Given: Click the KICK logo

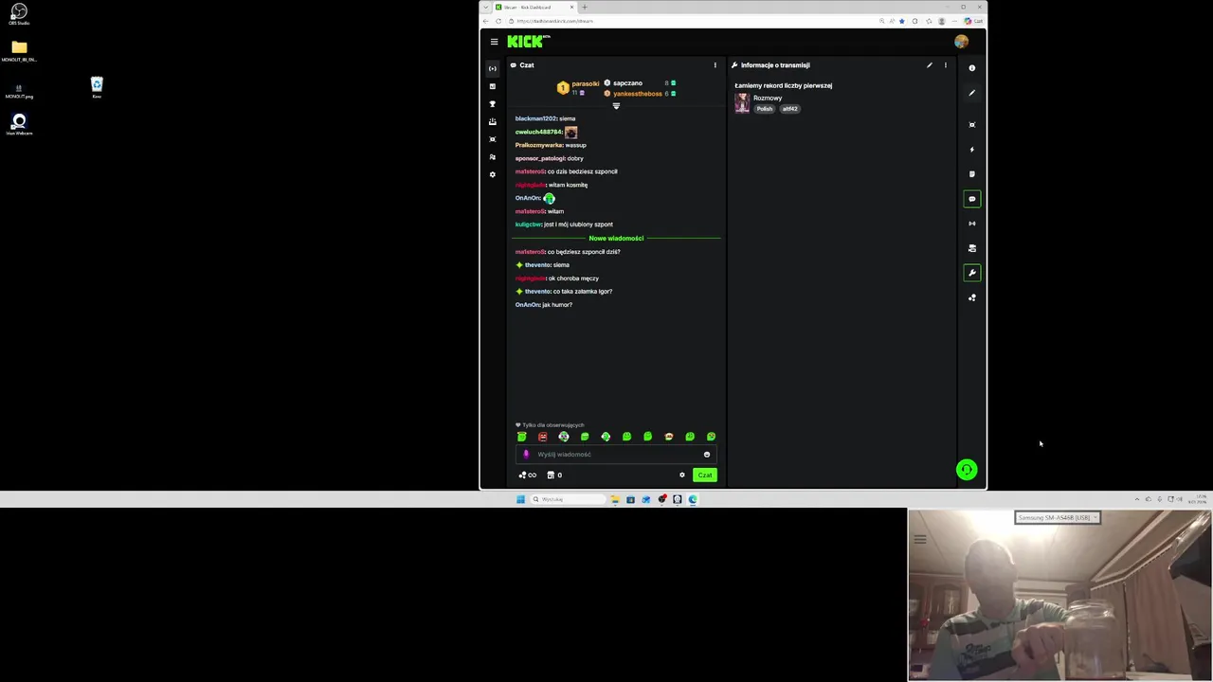Looking at the screenshot, I should [527, 41].
